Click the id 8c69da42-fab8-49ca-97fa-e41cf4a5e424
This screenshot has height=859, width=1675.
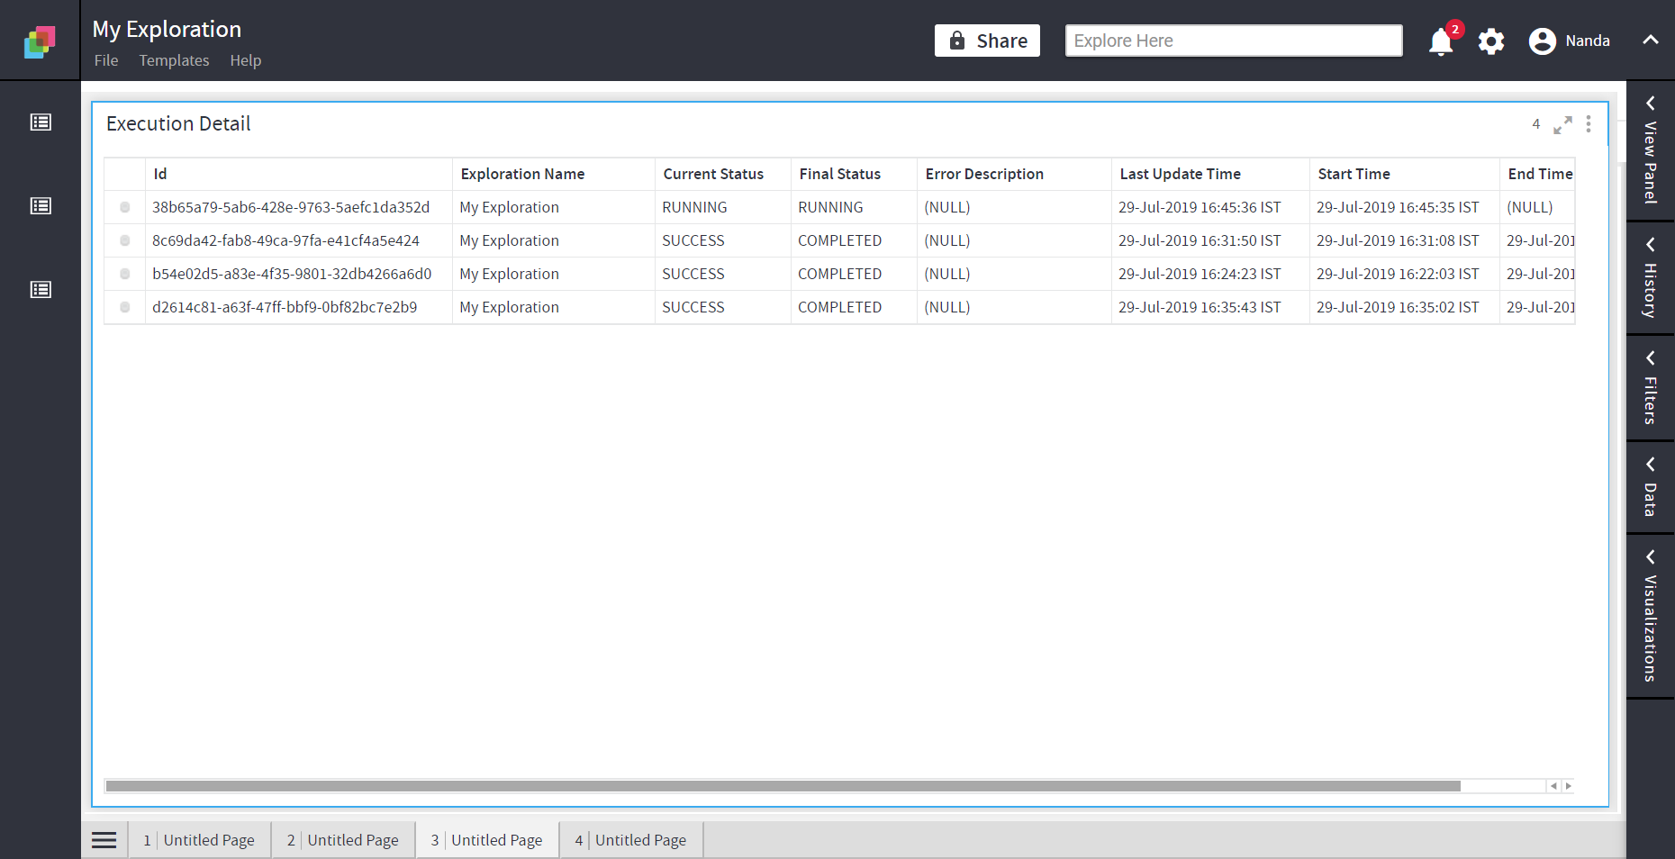point(285,240)
